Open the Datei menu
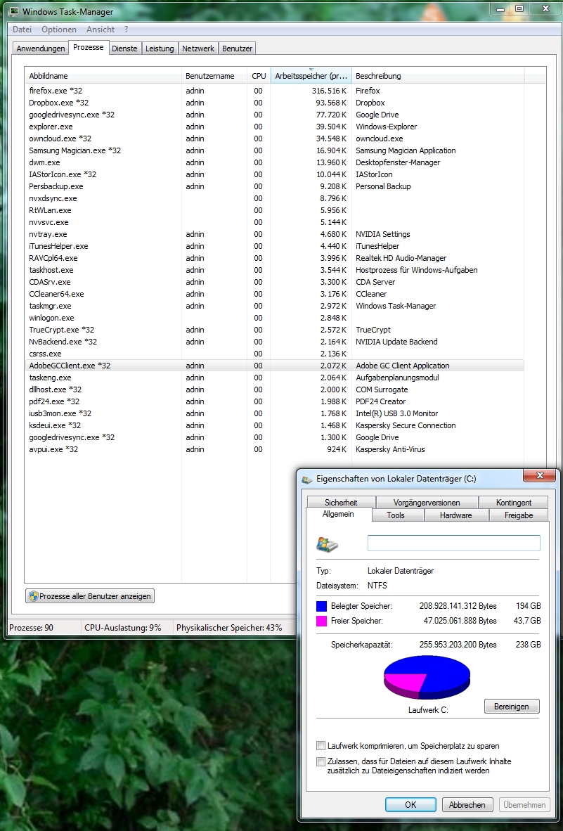The width and height of the screenshot is (563, 831). [x=22, y=30]
